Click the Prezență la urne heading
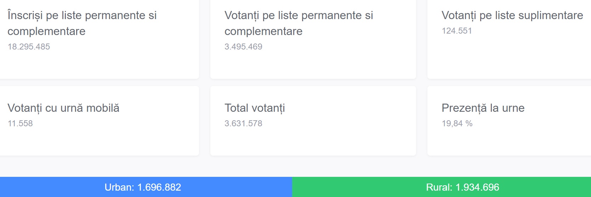The image size is (591, 197). pos(483,108)
